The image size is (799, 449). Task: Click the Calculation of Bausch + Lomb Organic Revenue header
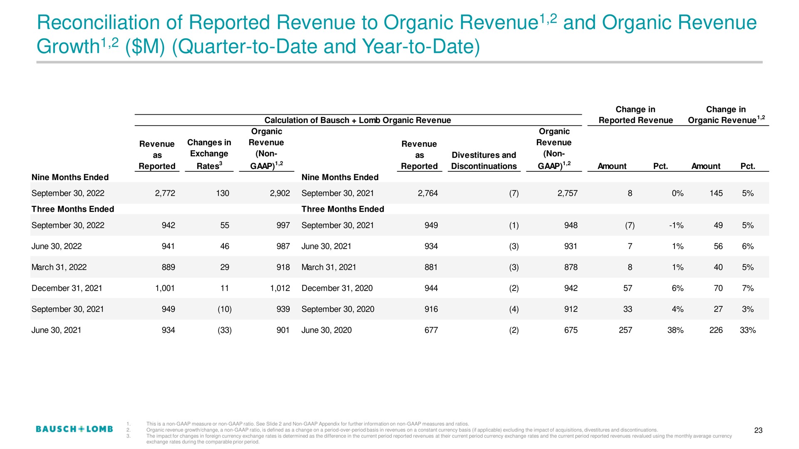[358, 120]
